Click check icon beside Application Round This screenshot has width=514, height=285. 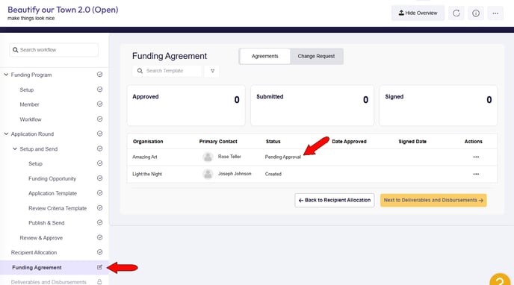pyautogui.click(x=99, y=134)
